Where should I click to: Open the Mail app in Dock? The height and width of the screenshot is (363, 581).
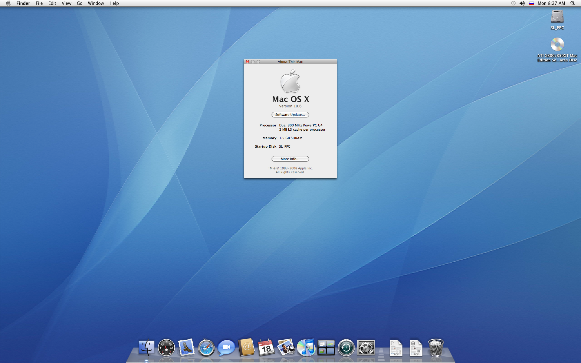186,347
